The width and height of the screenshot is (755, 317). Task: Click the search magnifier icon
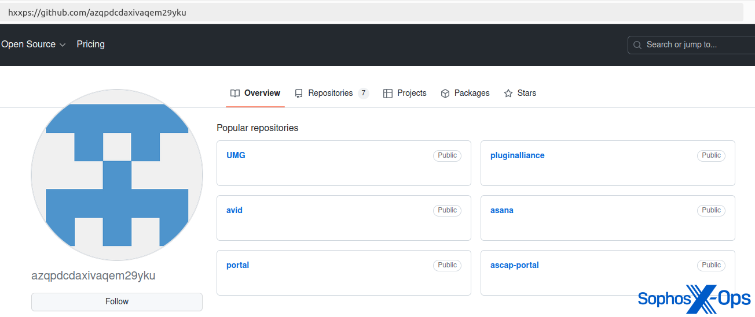click(637, 45)
